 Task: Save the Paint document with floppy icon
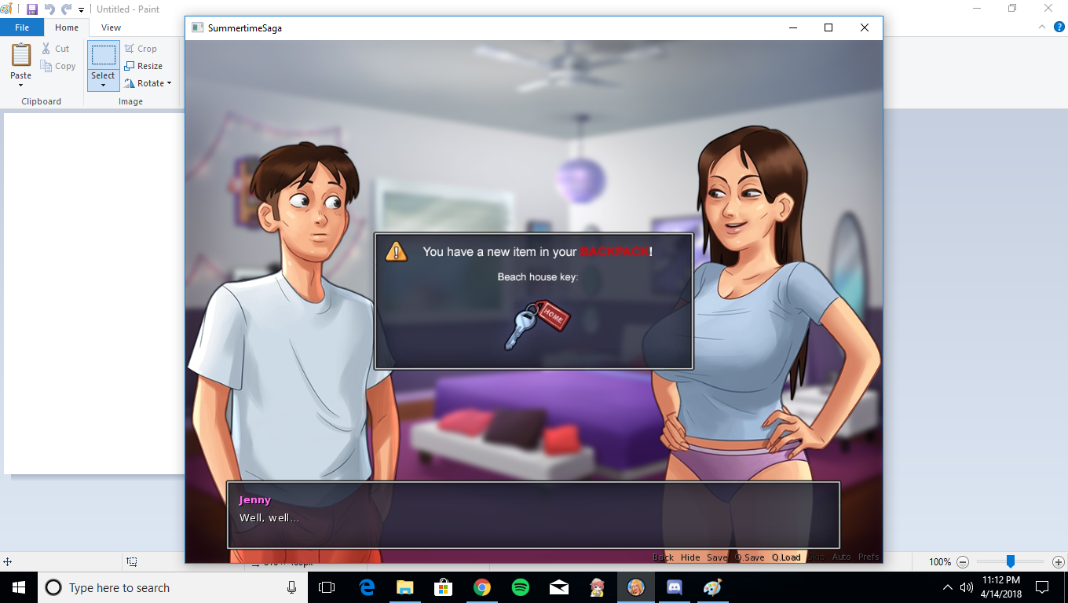click(x=32, y=9)
